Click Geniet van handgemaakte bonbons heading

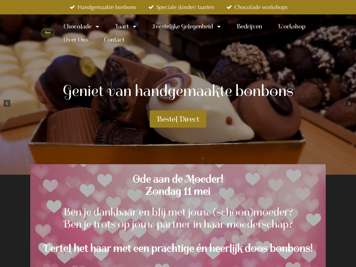click(x=178, y=91)
